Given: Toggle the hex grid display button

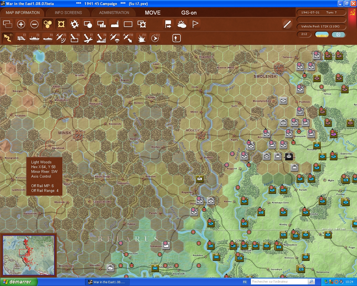Looking at the screenshot, I should tap(48, 24).
